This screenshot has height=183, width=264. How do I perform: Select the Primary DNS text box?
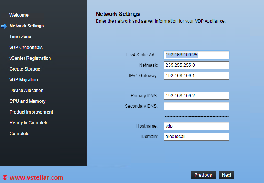tap(196, 96)
